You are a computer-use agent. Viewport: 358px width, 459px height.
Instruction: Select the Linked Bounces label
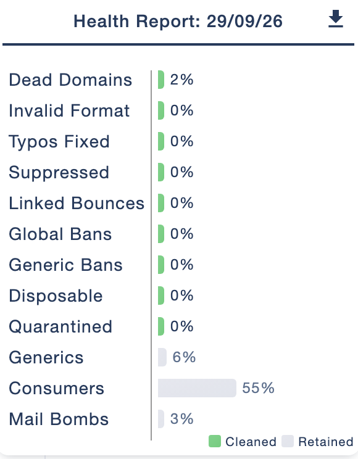pos(77,203)
